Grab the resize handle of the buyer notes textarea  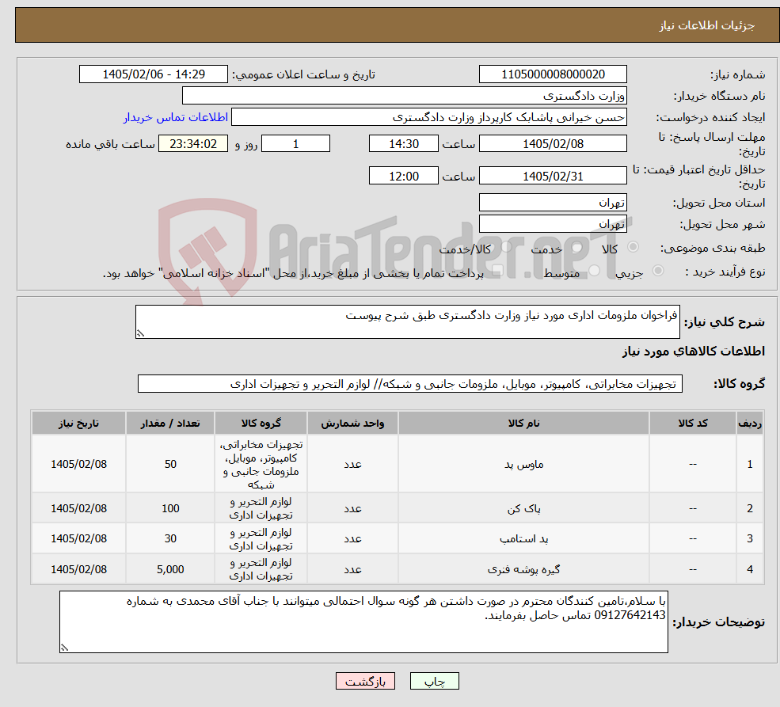click(64, 648)
